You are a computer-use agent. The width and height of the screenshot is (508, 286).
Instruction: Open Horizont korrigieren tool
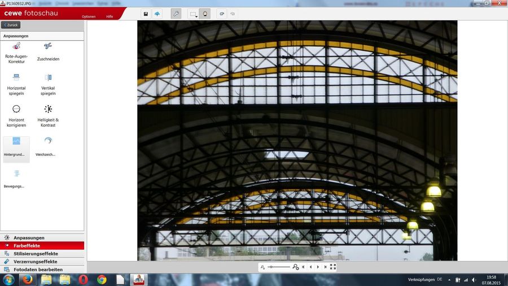(16, 116)
